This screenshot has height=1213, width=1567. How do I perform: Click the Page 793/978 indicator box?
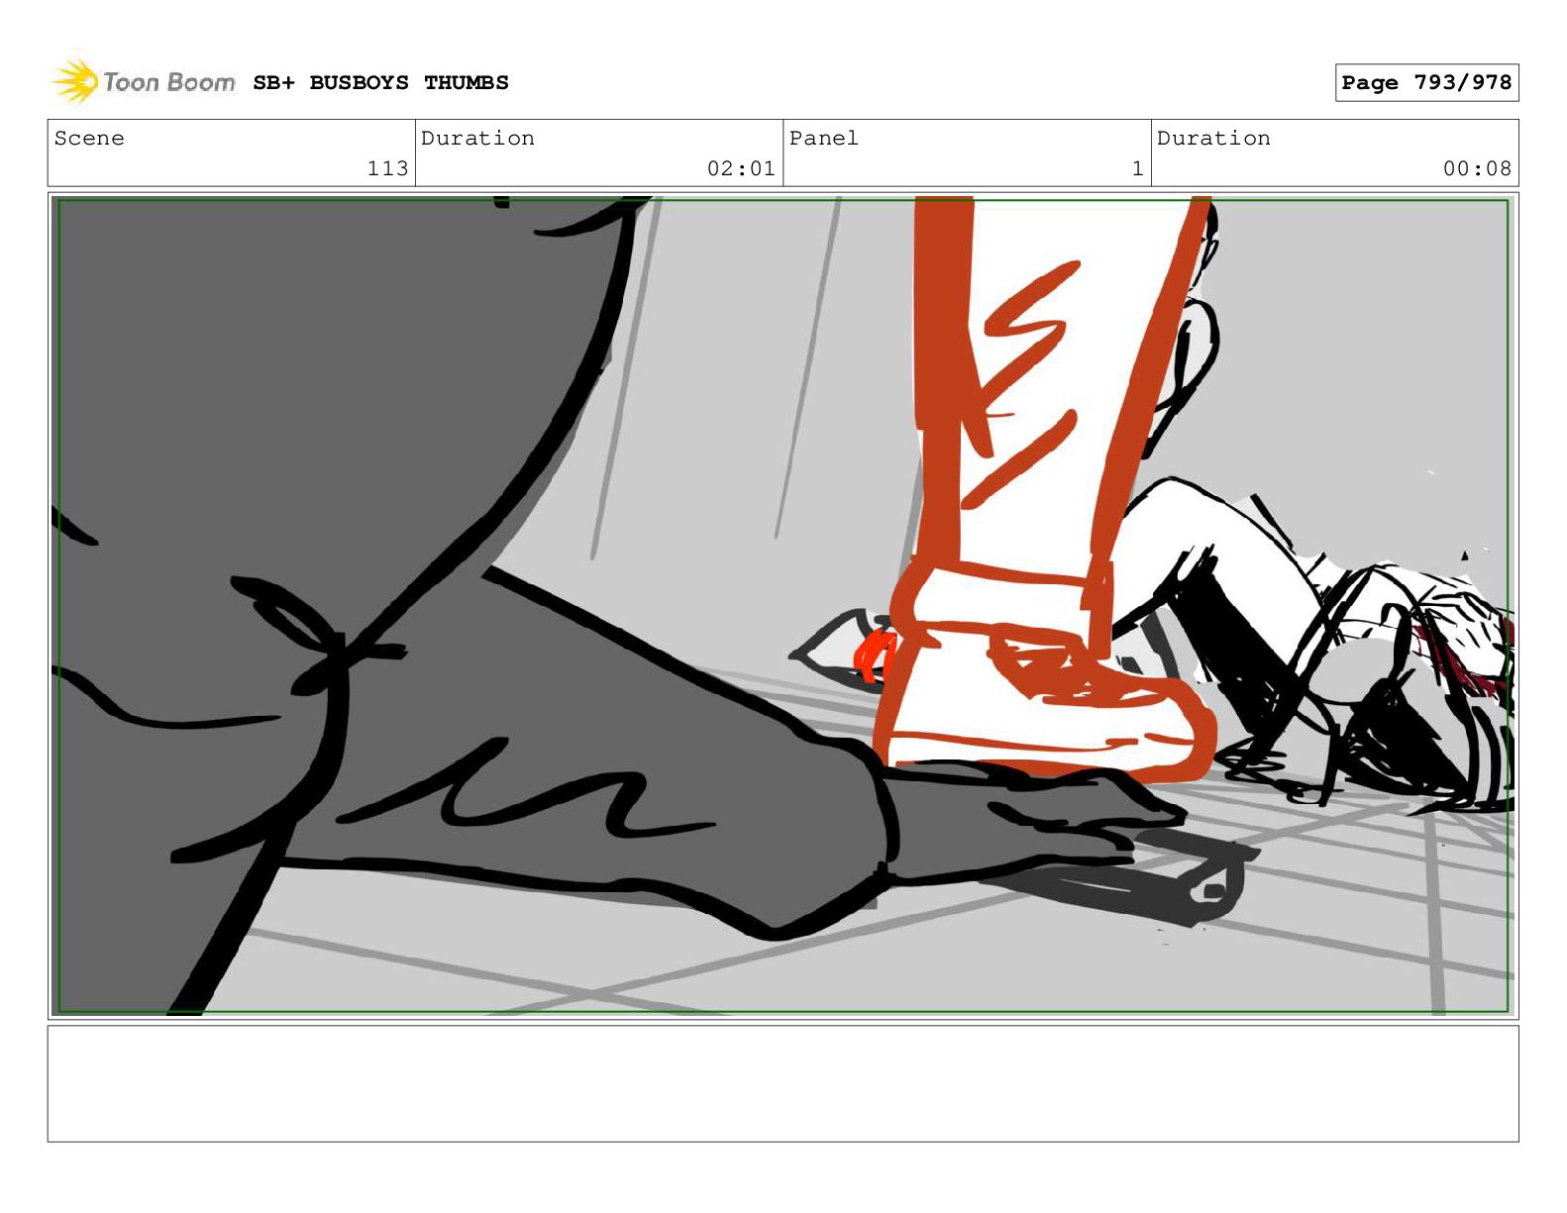click(x=1426, y=83)
